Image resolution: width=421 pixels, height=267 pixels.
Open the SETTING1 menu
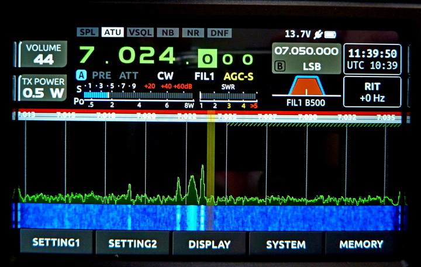coord(56,242)
